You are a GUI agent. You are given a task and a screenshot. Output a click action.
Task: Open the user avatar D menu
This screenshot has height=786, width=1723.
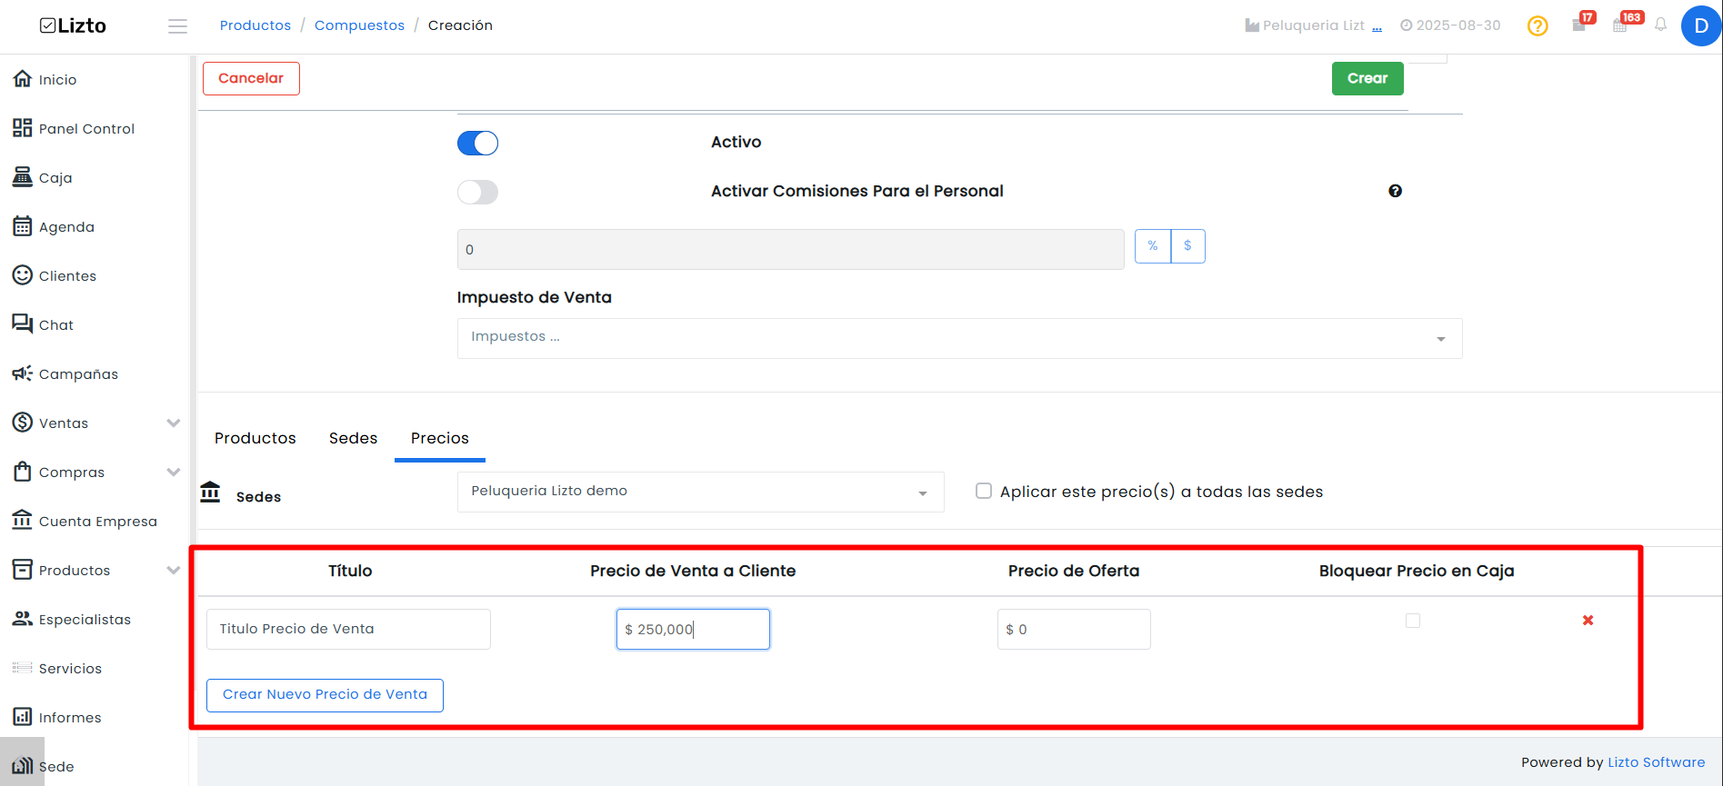pyautogui.click(x=1701, y=25)
